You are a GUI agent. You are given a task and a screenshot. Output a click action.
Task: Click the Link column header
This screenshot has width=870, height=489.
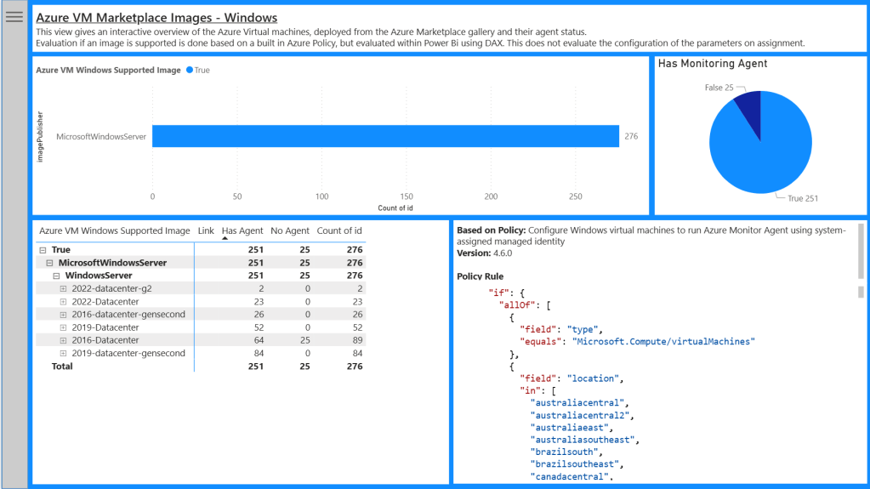206,230
